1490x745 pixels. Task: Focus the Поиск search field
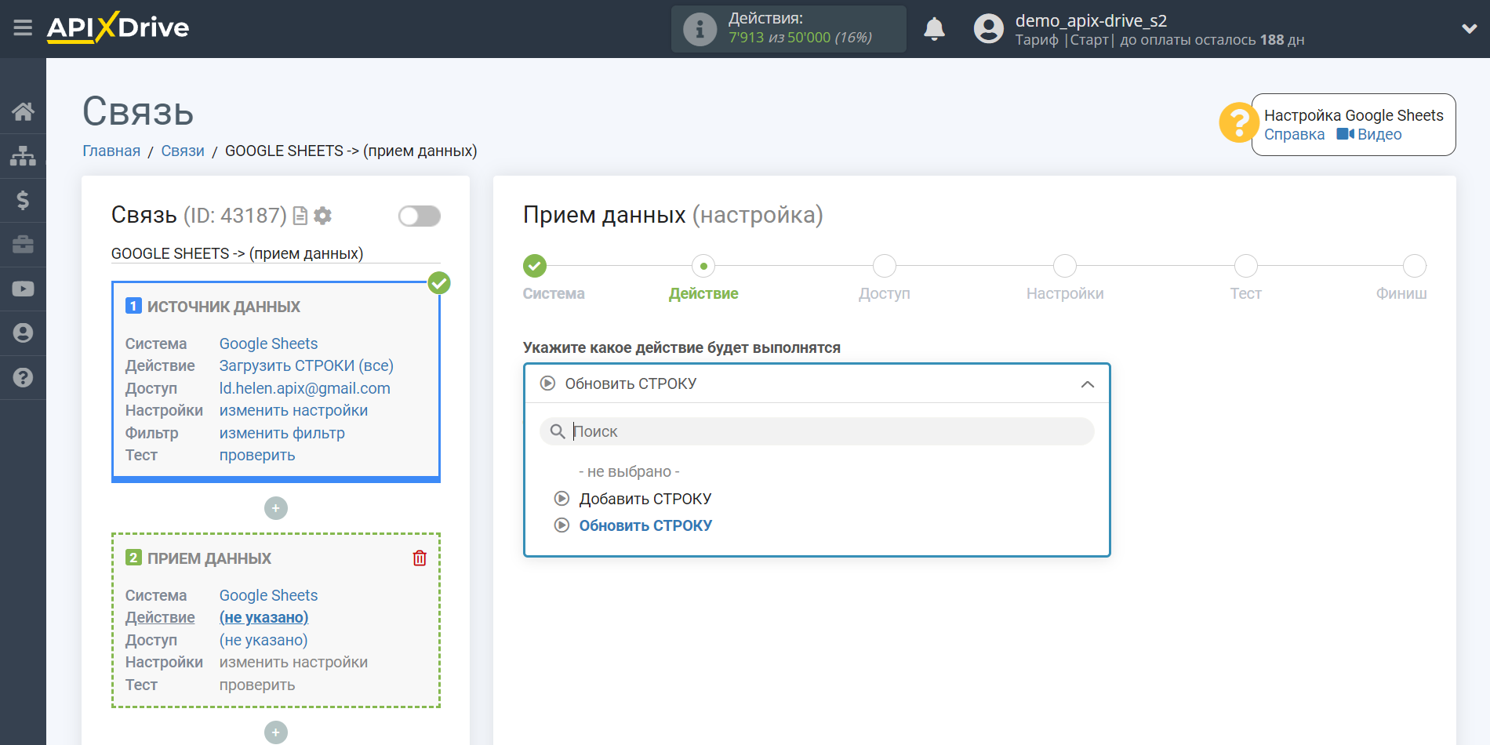pos(816,431)
